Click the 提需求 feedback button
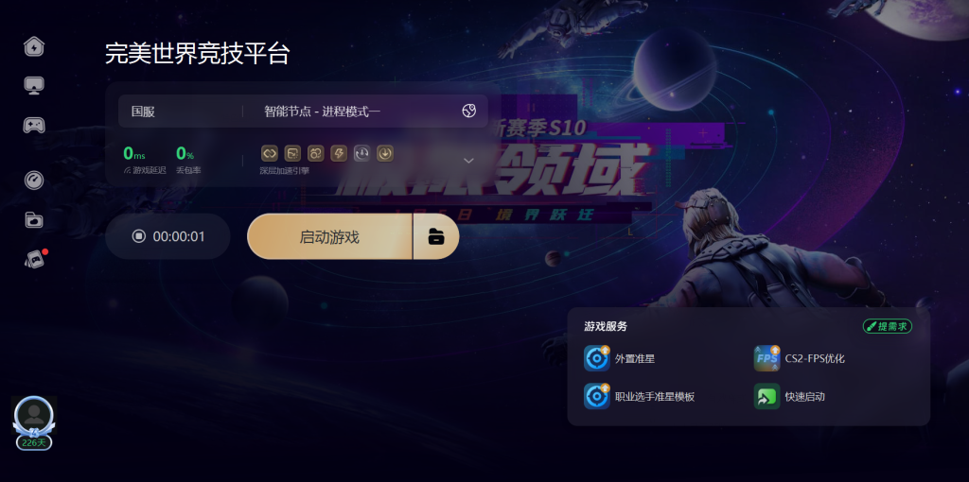Image resolution: width=969 pixels, height=482 pixels. (888, 326)
